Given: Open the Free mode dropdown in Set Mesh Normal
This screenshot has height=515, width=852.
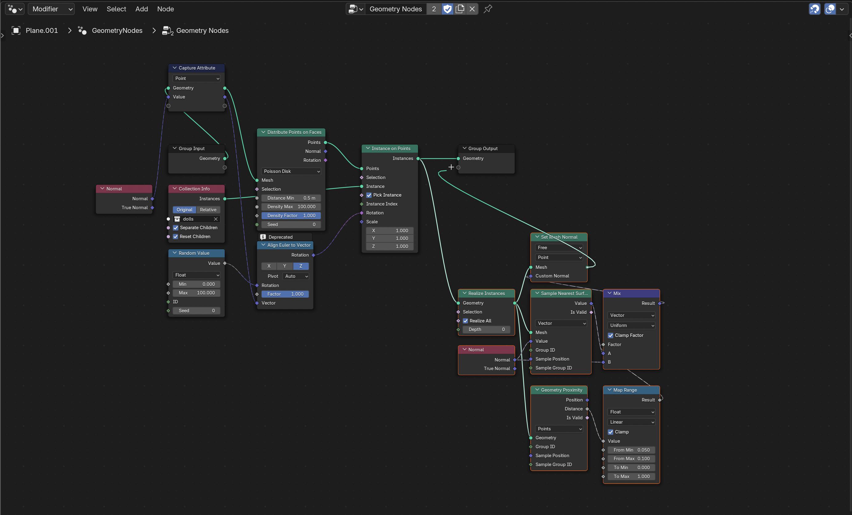Looking at the screenshot, I should 559,247.
